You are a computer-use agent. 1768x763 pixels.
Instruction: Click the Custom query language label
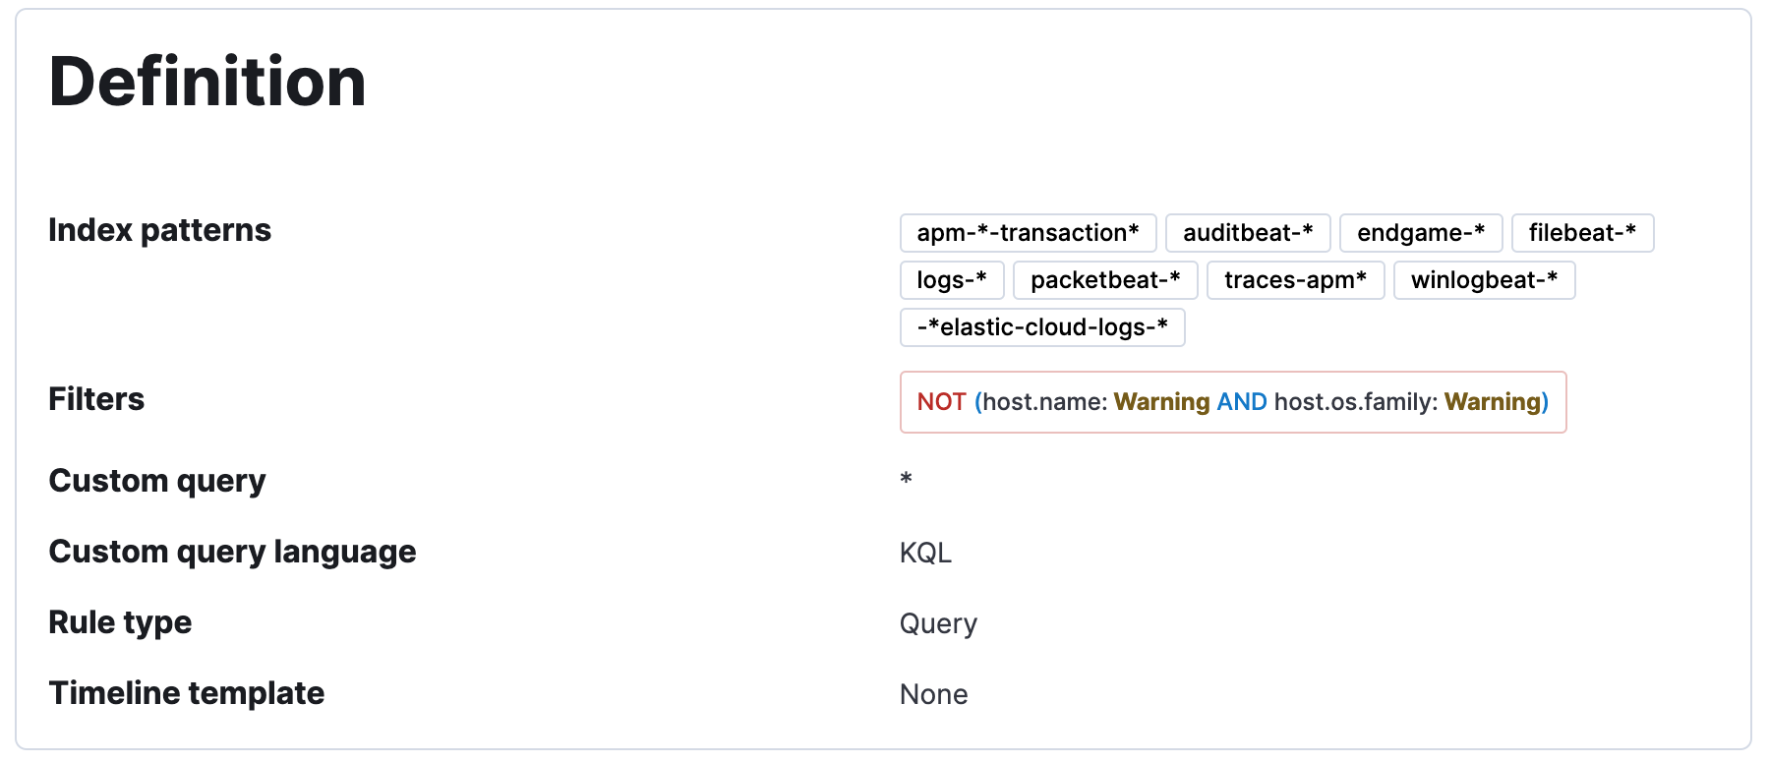tap(232, 553)
